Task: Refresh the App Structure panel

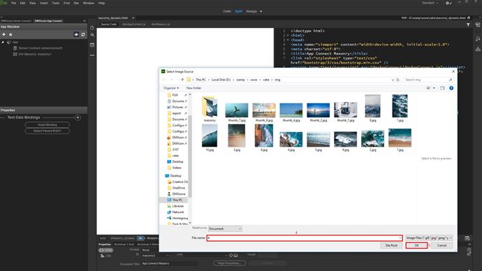Action: (83, 35)
